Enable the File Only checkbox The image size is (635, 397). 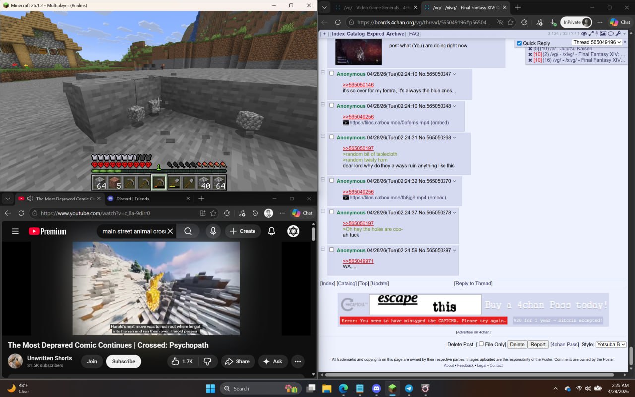point(481,344)
